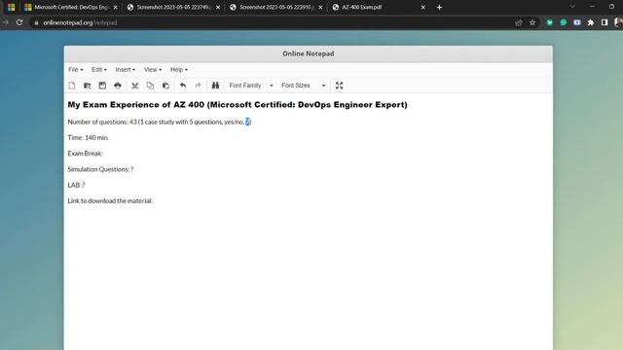Image resolution: width=623 pixels, height=350 pixels.
Task: Open the browser Extensions puzzle icon
Action: tap(591, 22)
